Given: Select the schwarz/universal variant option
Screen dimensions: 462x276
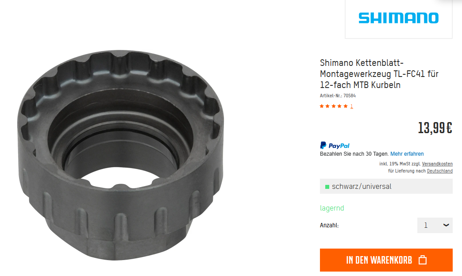Looking at the screenshot, I should pos(386,187).
